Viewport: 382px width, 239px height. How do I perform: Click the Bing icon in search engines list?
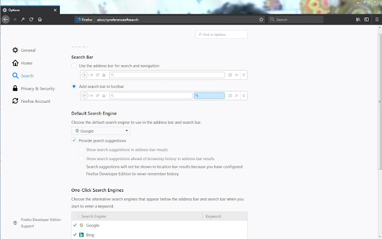point(81,235)
